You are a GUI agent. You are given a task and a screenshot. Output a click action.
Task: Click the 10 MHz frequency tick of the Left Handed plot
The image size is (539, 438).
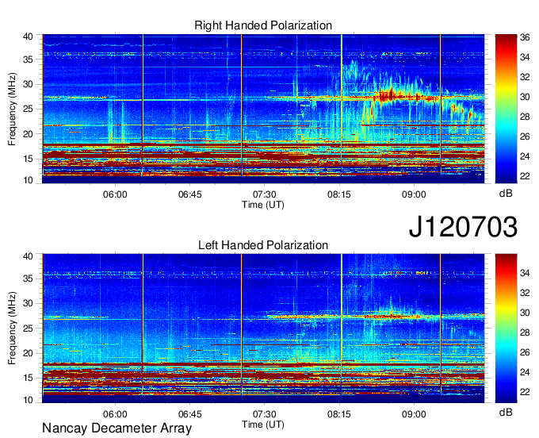tap(28, 400)
